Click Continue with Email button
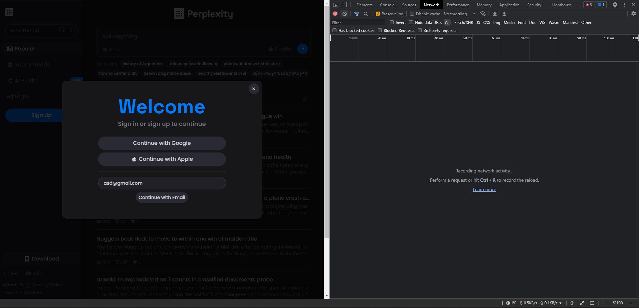The width and height of the screenshot is (639, 308). click(x=162, y=197)
